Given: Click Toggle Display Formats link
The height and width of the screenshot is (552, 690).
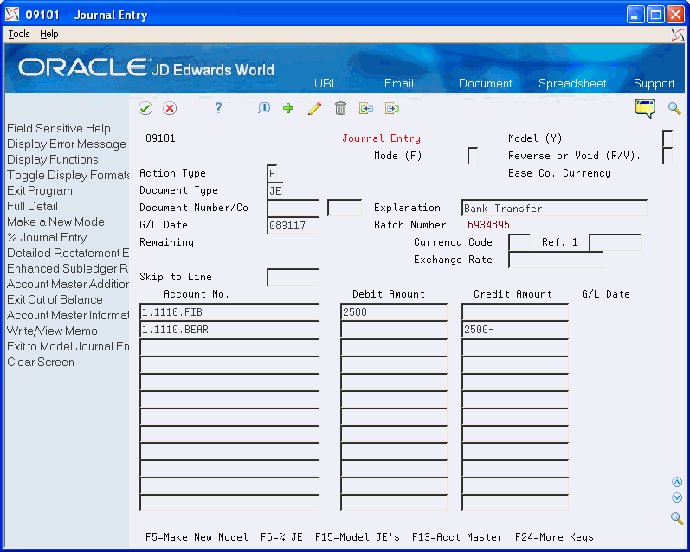Looking at the screenshot, I should (68, 175).
